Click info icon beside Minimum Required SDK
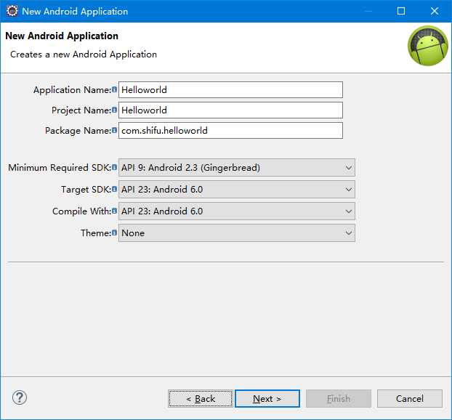The image size is (452, 420). pos(114,167)
